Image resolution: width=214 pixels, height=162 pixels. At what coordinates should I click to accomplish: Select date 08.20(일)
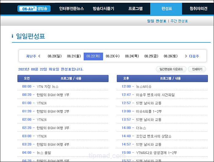click(x=55, y=56)
